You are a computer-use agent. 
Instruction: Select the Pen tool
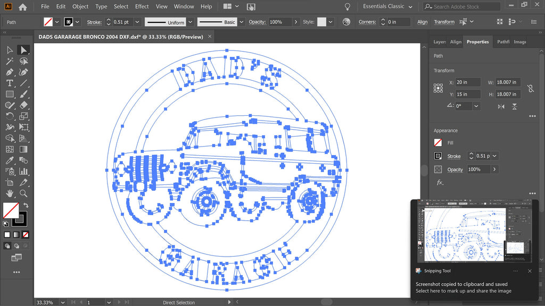[x=10, y=72]
